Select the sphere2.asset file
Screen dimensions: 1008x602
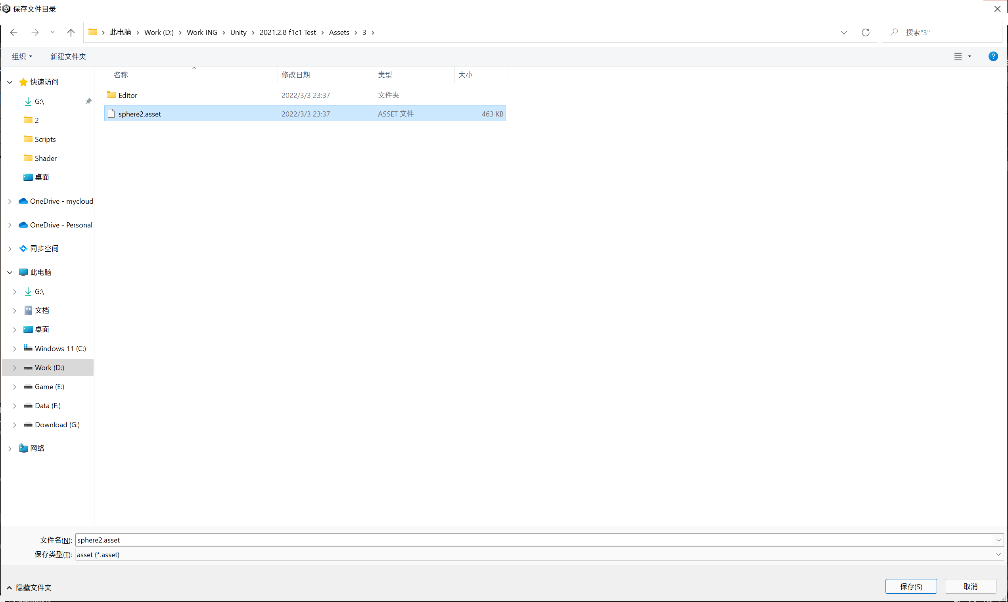(139, 114)
